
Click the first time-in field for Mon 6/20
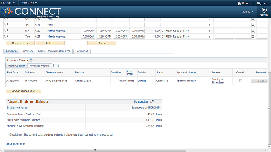[88, 31]
